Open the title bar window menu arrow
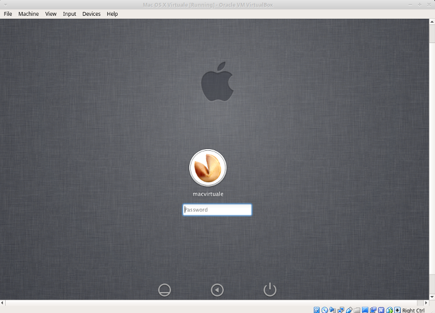 (x=5, y=5)
